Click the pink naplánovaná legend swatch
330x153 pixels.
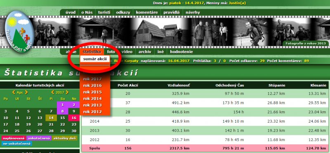point(14,138)
